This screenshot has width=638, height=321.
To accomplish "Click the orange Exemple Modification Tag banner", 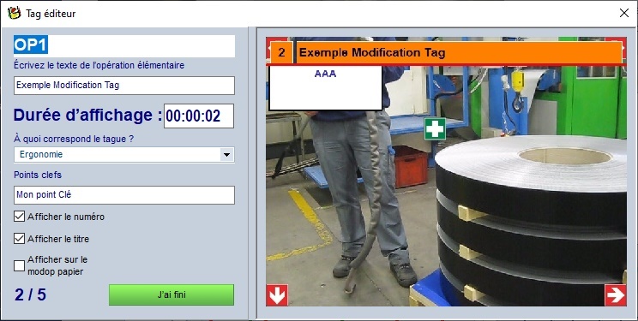I will [x=459, y=52].
